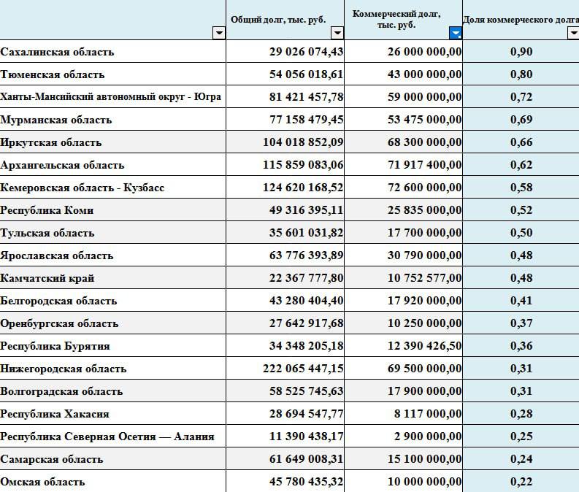Select cell Тюменская область
This screenshot has height=492, width=579.
112,74
